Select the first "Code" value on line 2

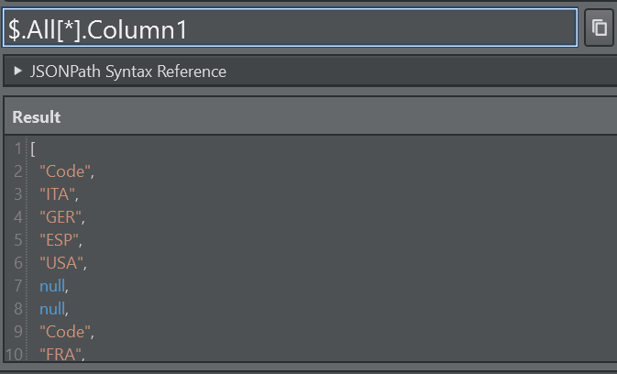pos(66,171)
